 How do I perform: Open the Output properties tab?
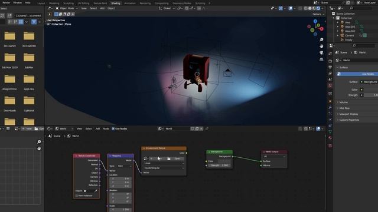[330, 67]
